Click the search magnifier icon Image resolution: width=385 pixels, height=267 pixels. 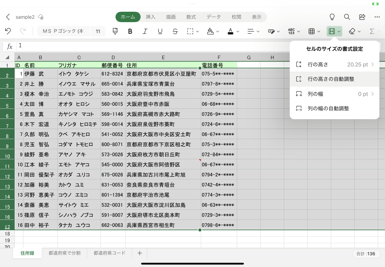point(347,17)
